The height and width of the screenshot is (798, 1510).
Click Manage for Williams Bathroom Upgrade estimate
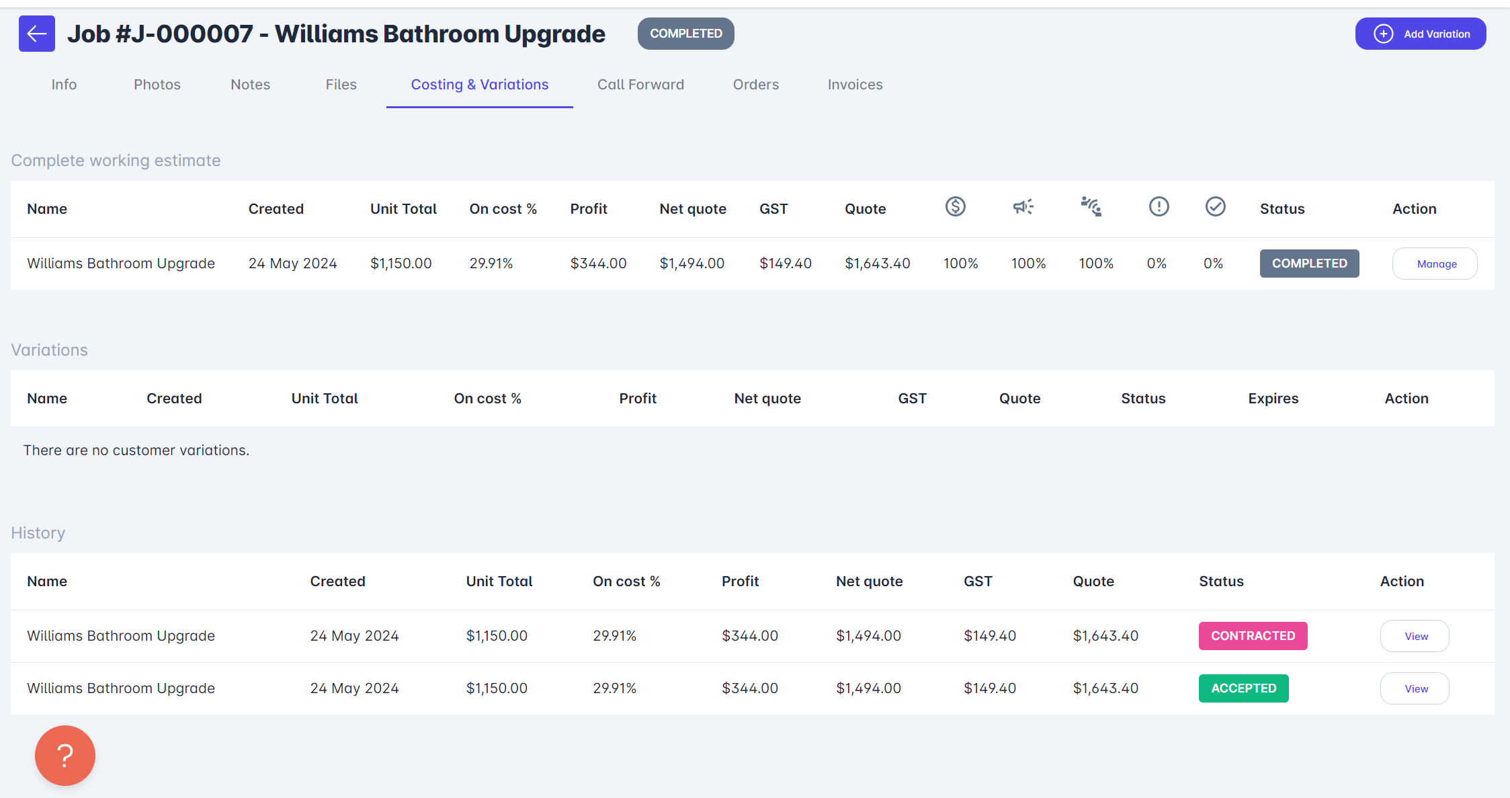1436,264
